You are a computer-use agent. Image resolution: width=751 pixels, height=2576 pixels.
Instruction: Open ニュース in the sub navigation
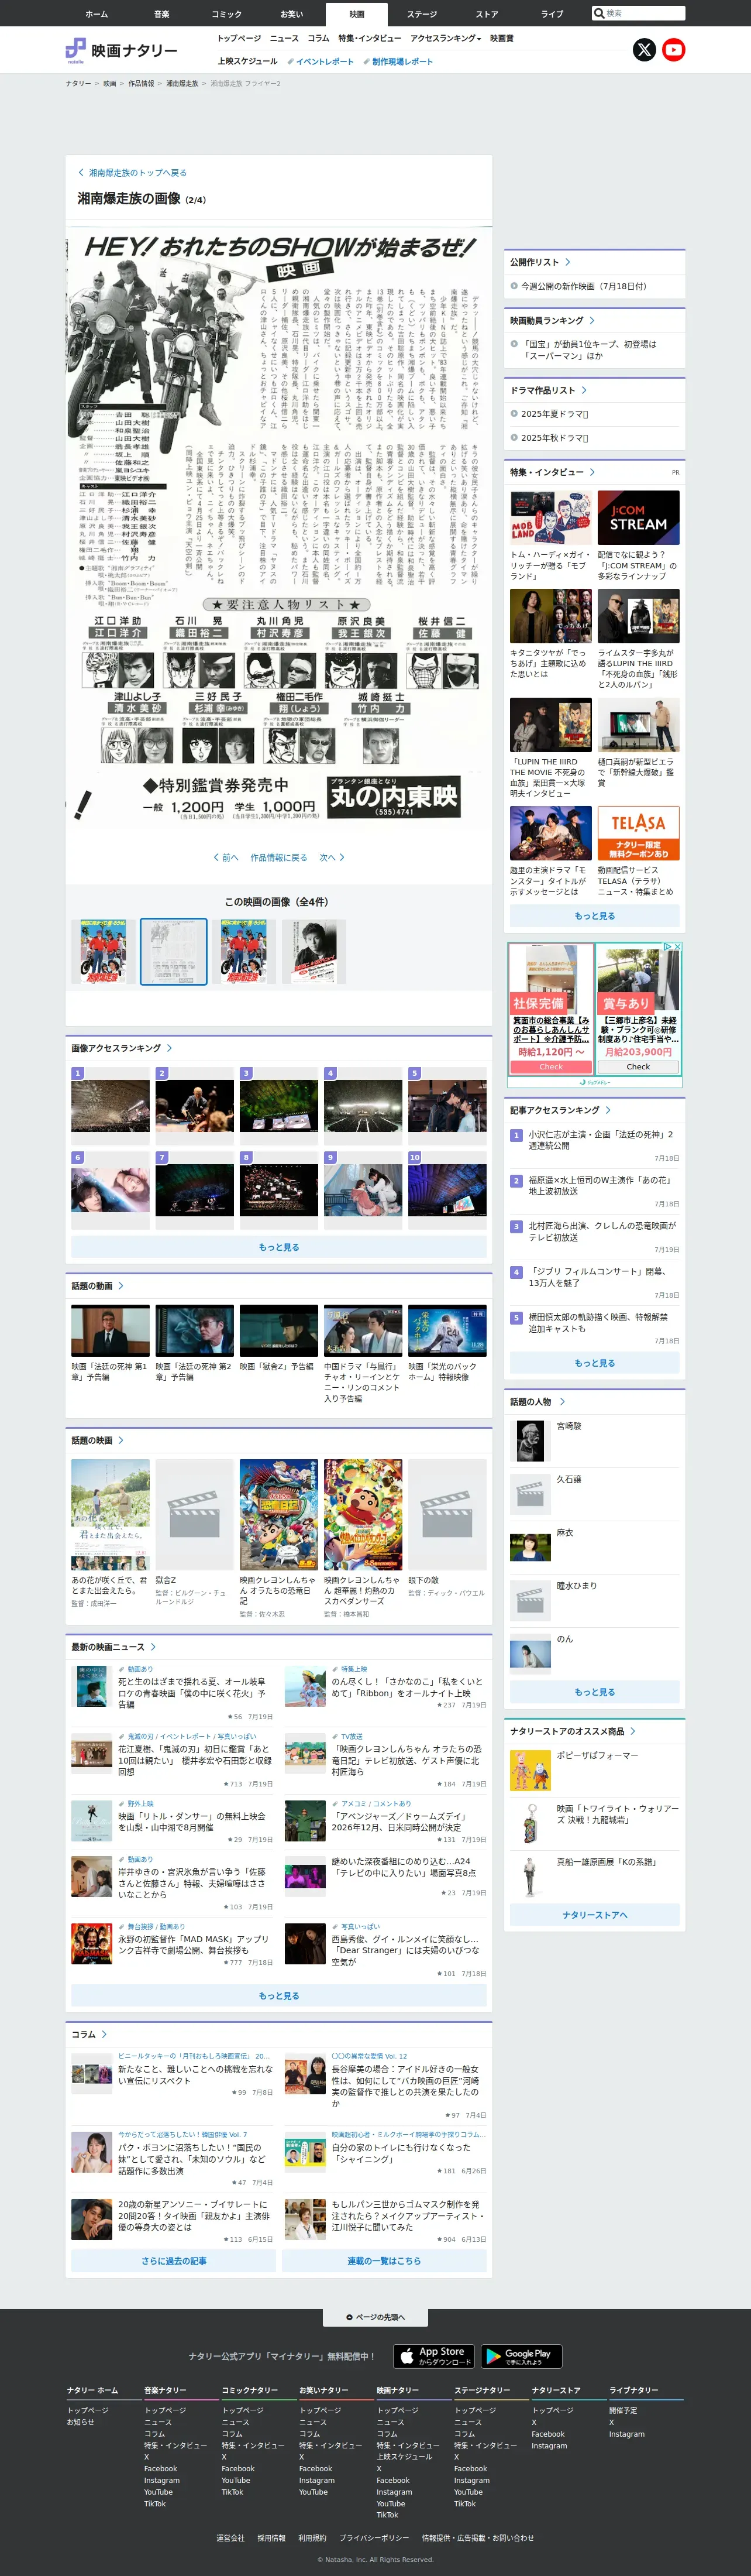click(284, 38)
